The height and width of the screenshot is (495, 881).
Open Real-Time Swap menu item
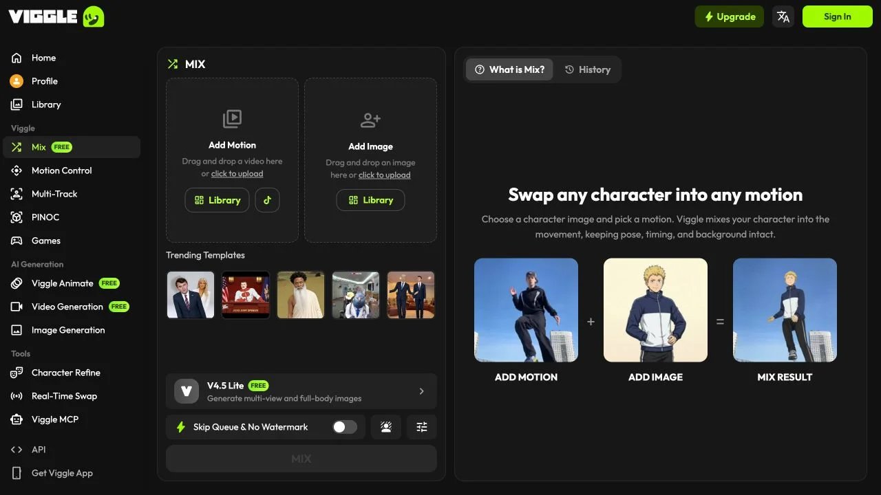[72, 396]
